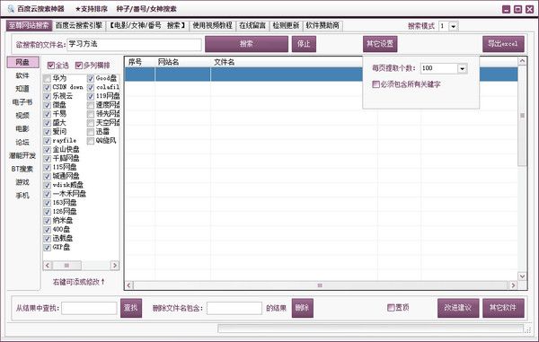This screenshot has height=342, width=539.
Task: Click the 欲搜索的文件名 input field
Action: (x=134, y=44)
